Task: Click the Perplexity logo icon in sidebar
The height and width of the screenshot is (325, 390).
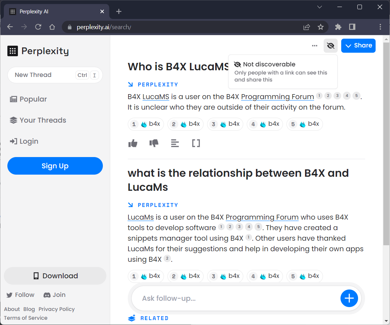Action: [x=13, y=51]
